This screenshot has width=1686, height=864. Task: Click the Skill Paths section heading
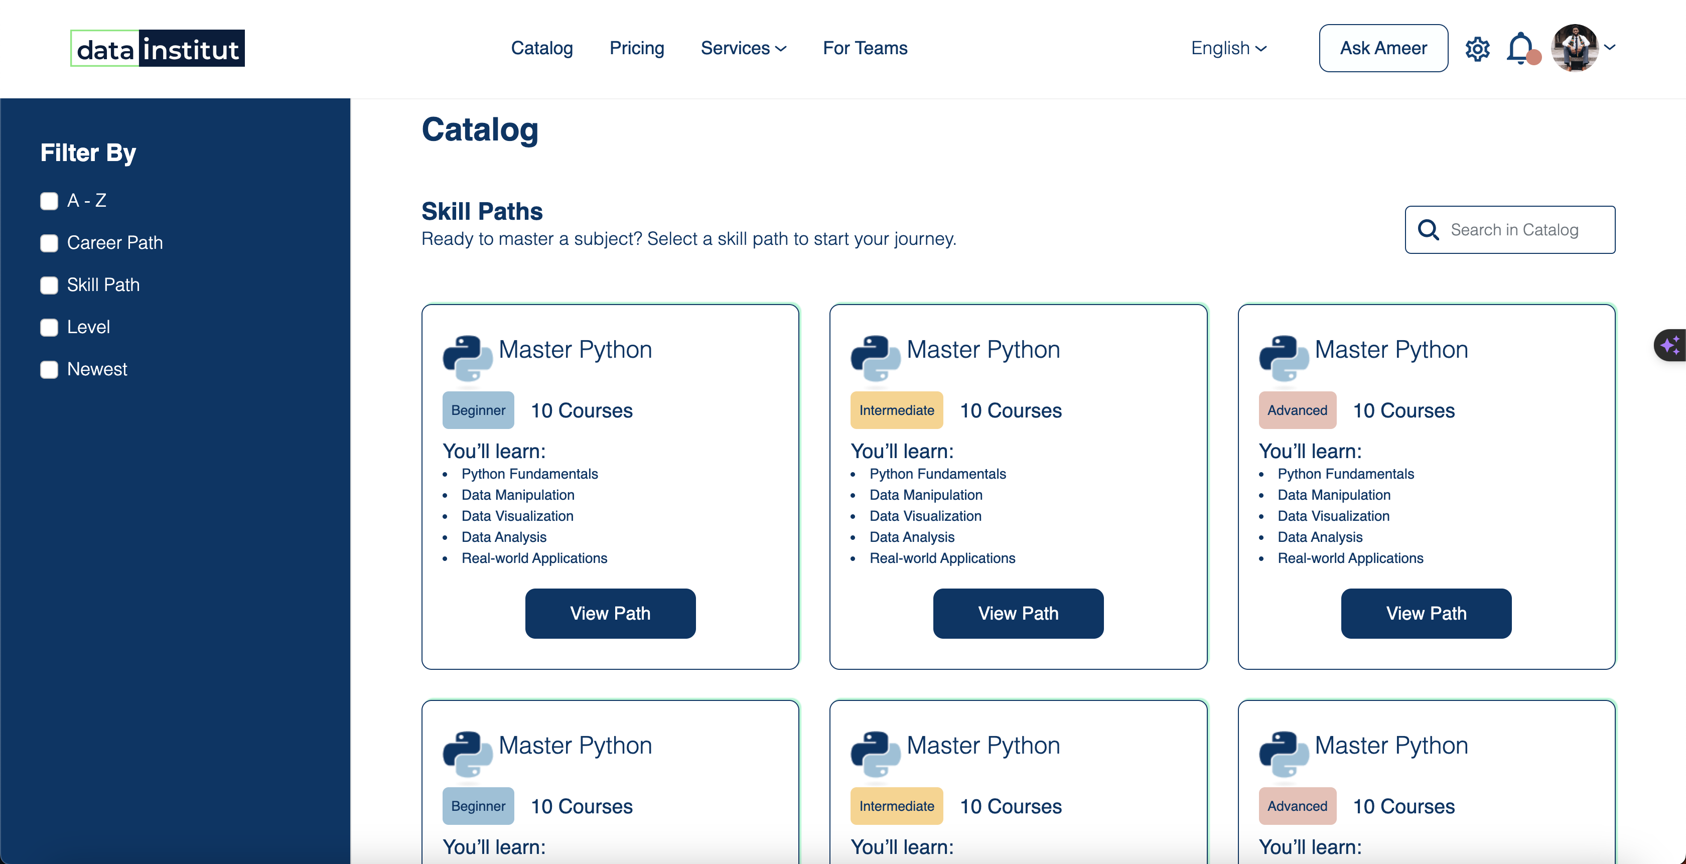tap(482, 211)
